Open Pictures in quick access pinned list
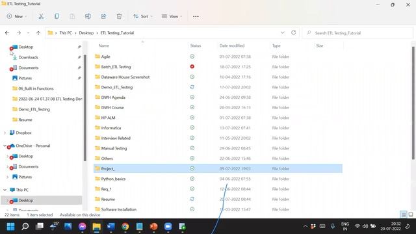Image resolution: width=416 pixels, height=234 pixels. pos(25,78)
